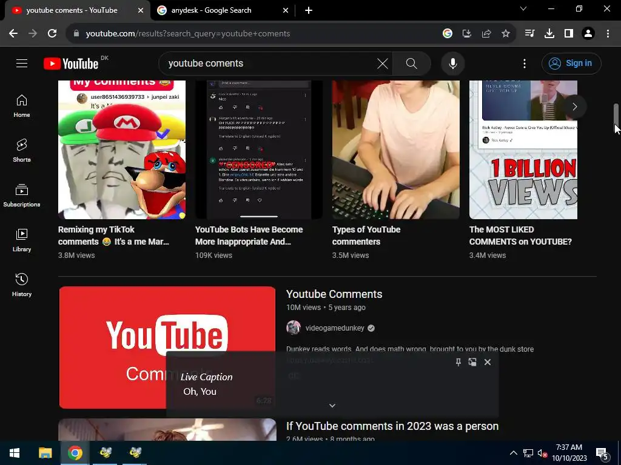Click browser forward arrow

(x=33, y=34)
